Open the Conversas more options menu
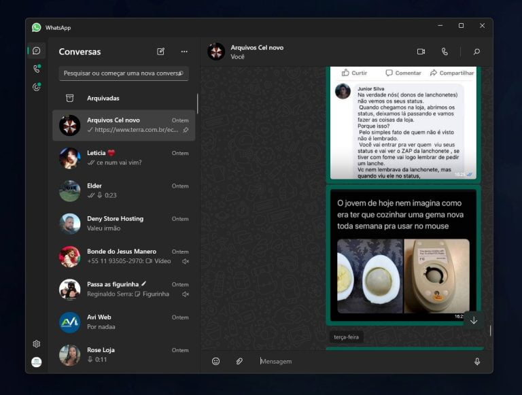 tap(184, 52)
